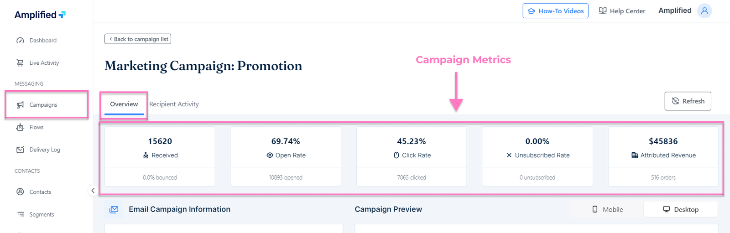Open How-To Videos

point(555,11)
